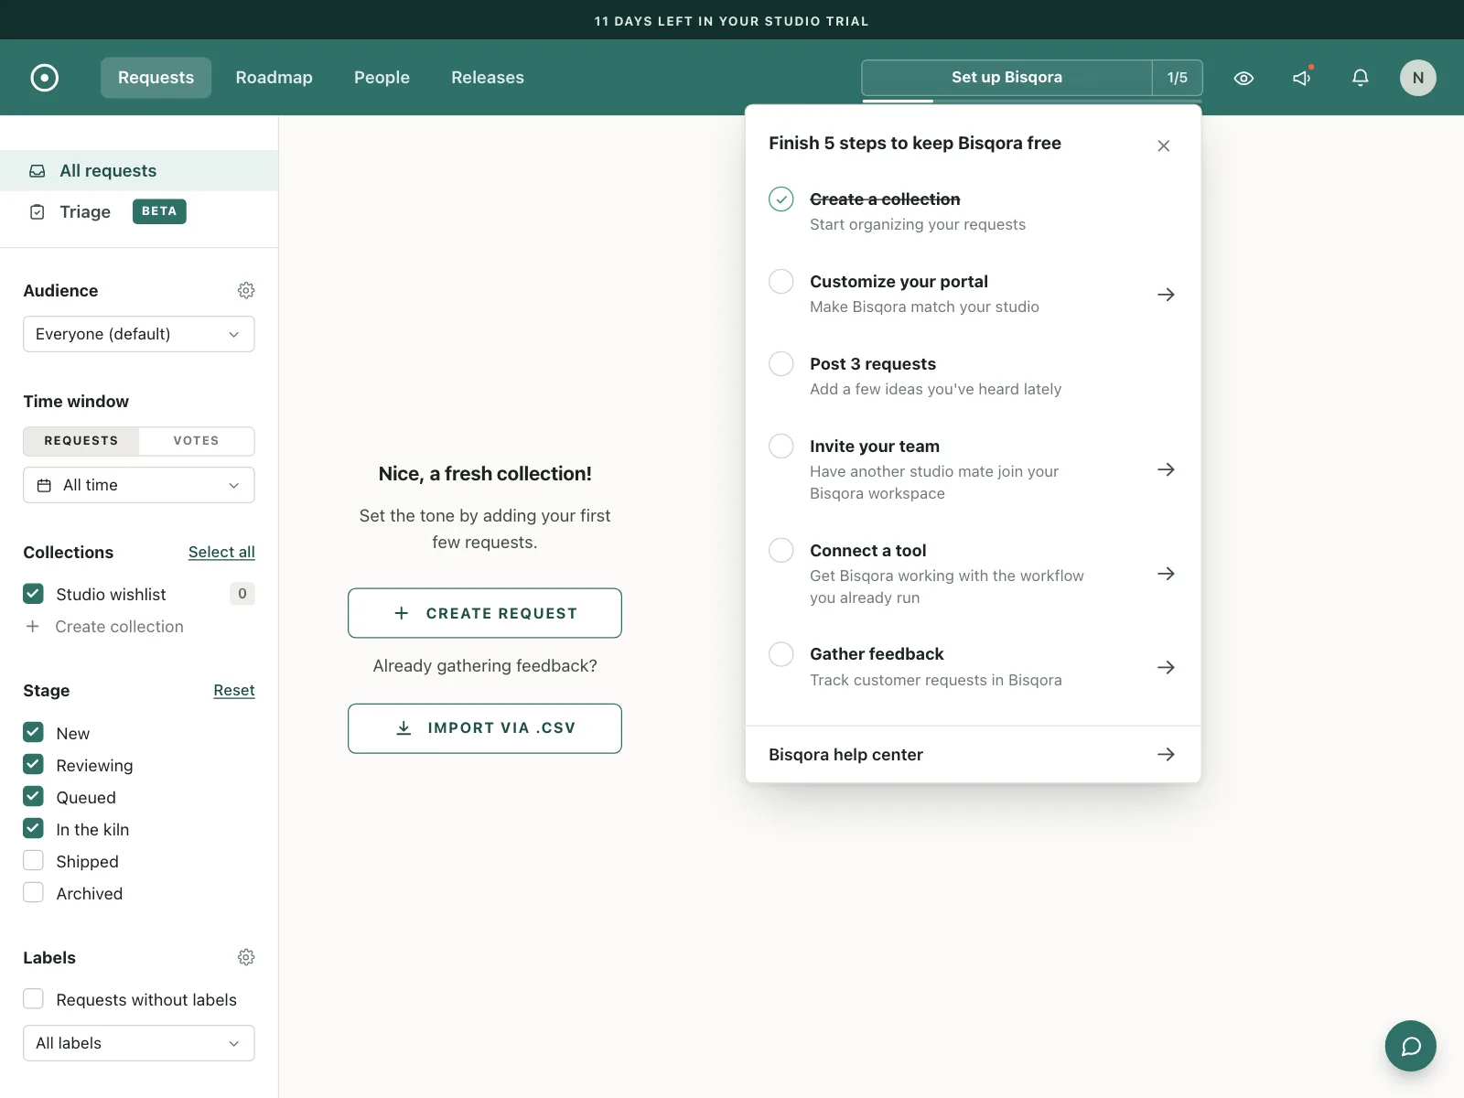Mark the Gather feedback step circle
The image size is (1464, 1098).
780,654
